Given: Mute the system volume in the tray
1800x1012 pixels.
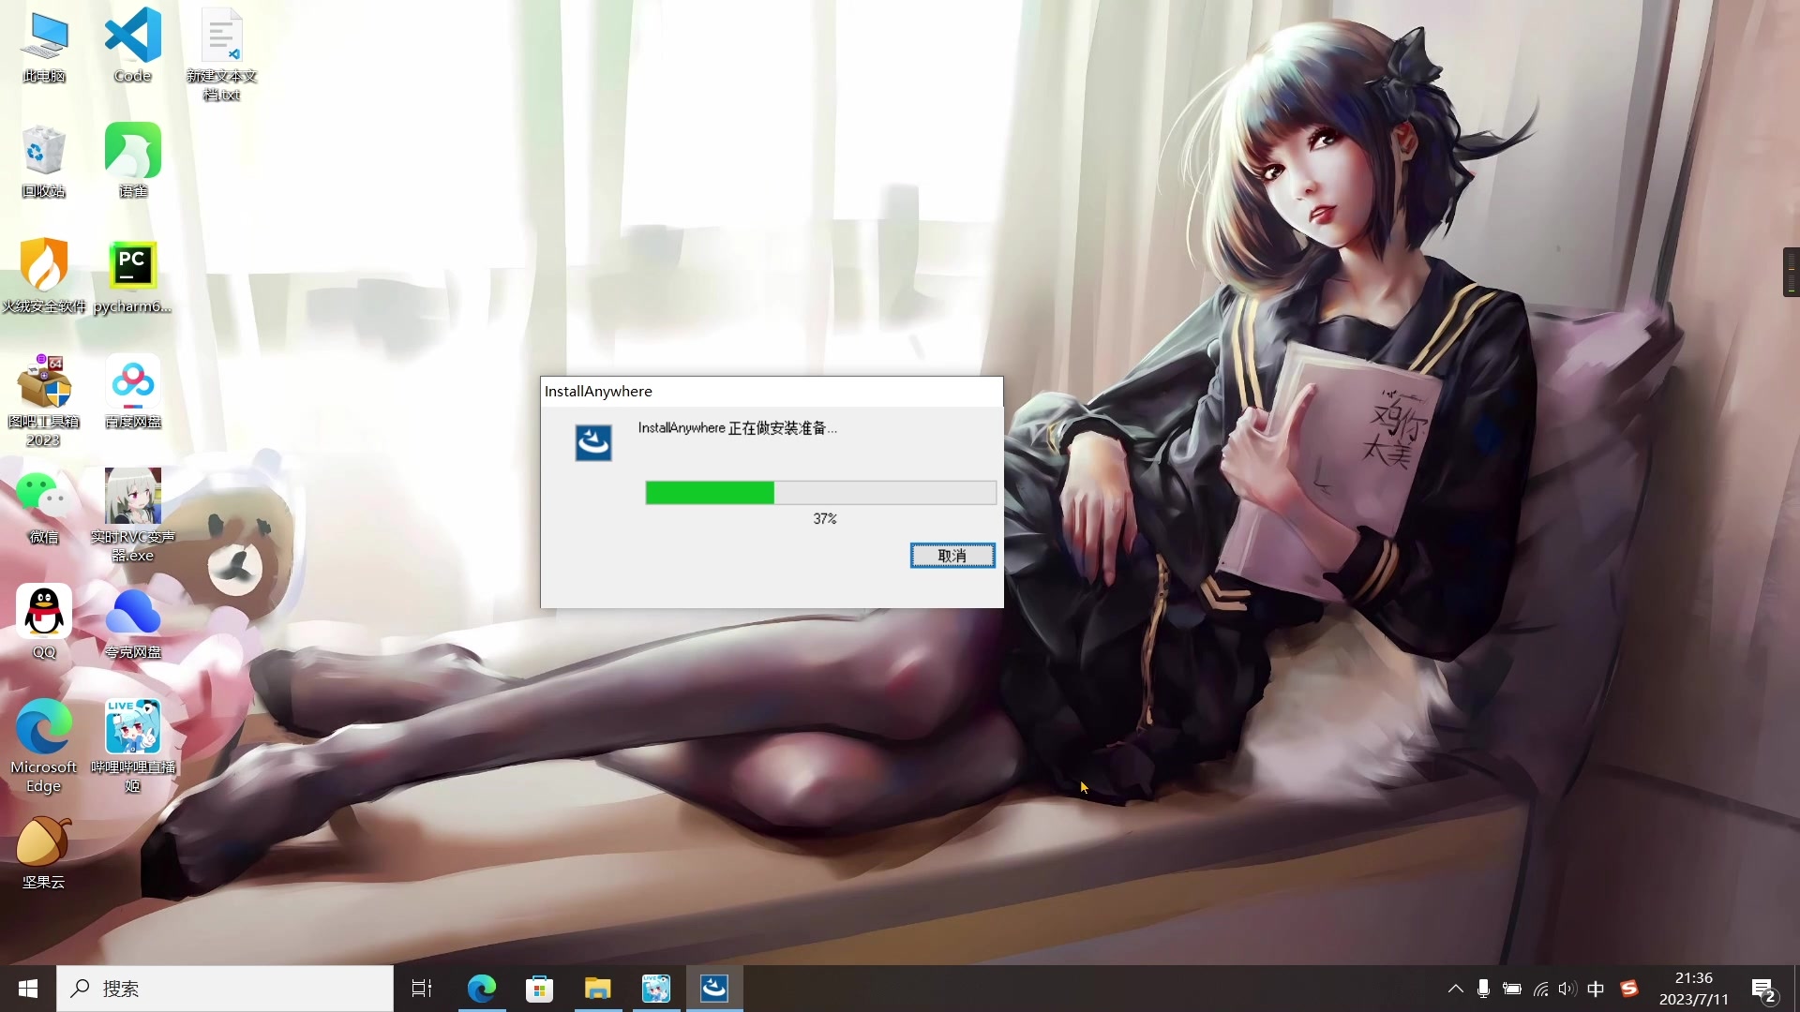Looking at the screenshot, I should click(1568, 988).
